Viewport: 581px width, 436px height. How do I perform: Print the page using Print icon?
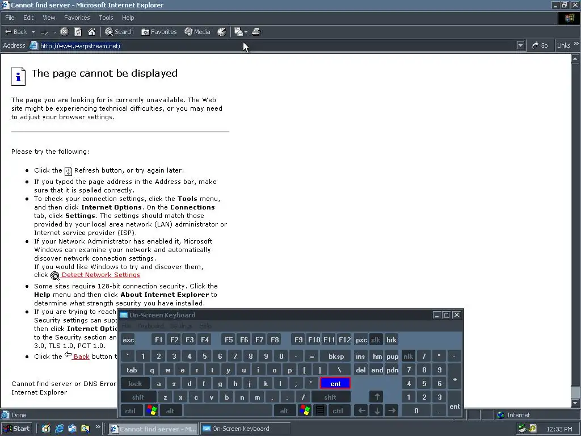click(256, 32)
